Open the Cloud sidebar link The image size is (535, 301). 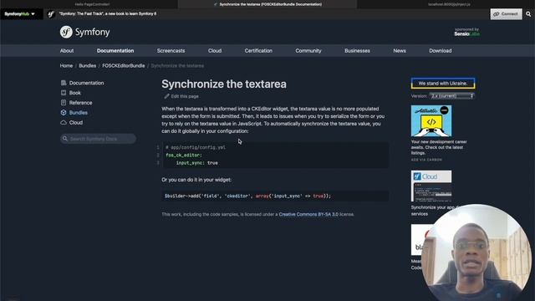click(x=76, y=123)
